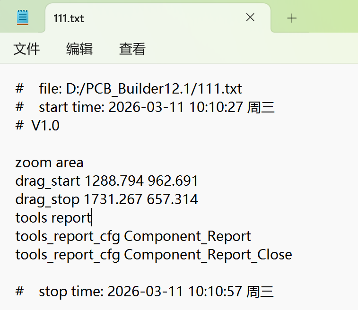Open the 查看 menu
Image resolution: width=358 pixels, height=310 pixels.
[132, 49]
